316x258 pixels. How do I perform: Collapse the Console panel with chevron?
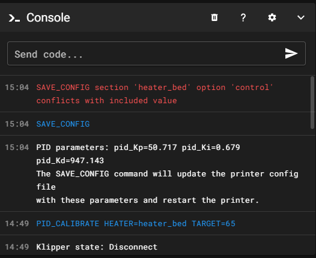[x=301, y=17]
